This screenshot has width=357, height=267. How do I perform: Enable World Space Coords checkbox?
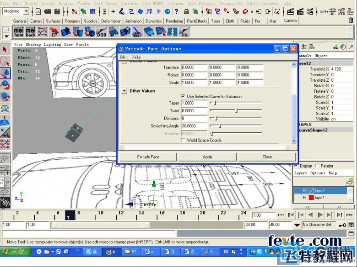[183, 140]
